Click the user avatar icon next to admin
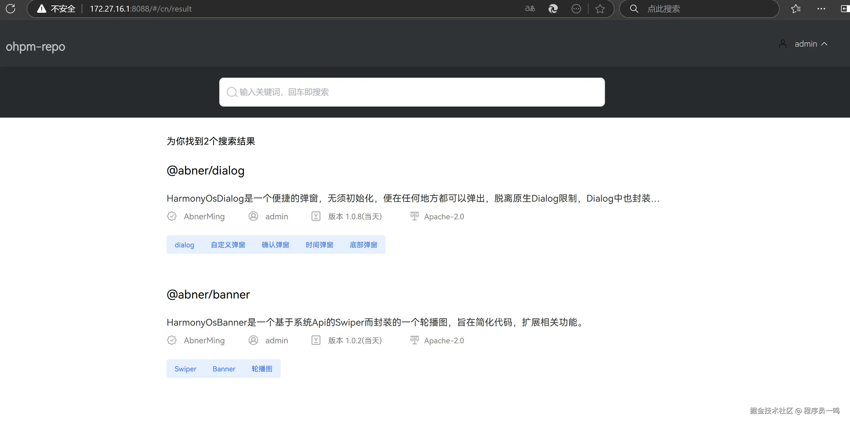The height and width of the screenshot is (425, 850). (783, 44)
